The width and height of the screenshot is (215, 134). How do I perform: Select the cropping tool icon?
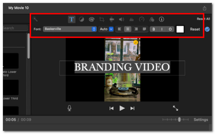click(102, 19)
